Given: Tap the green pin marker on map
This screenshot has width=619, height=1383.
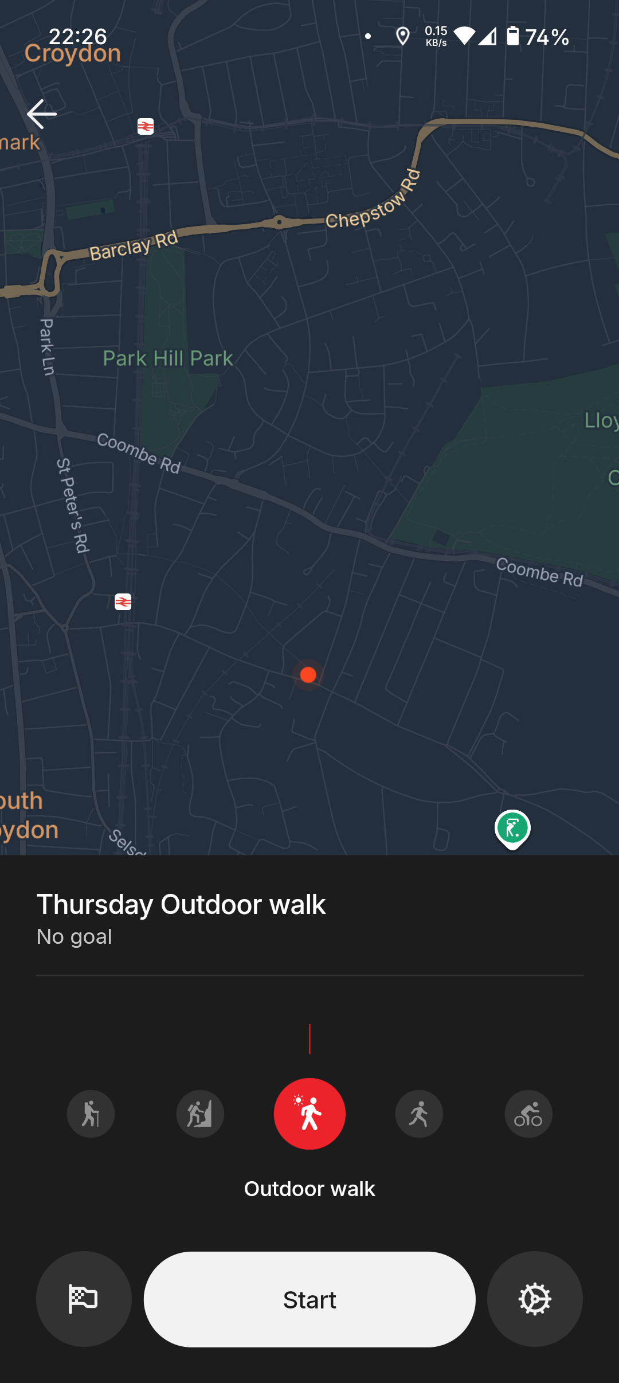Looking at the screenshot, I should click(512, 829).
